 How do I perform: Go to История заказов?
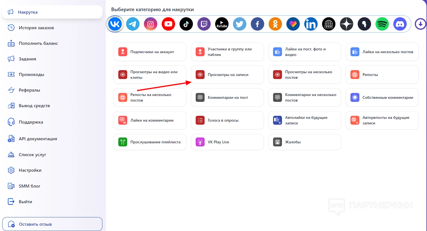point(52,28)
